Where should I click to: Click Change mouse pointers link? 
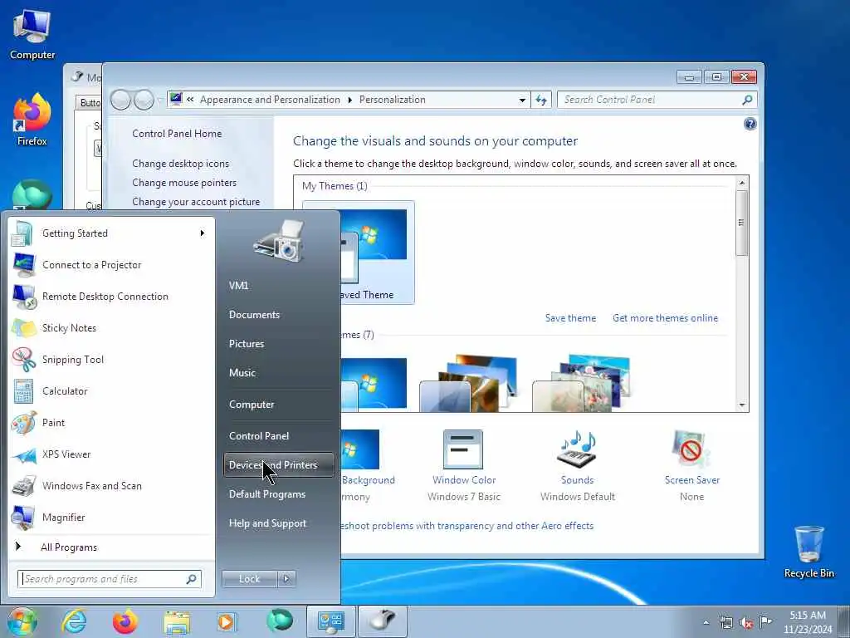pos(184,183)
